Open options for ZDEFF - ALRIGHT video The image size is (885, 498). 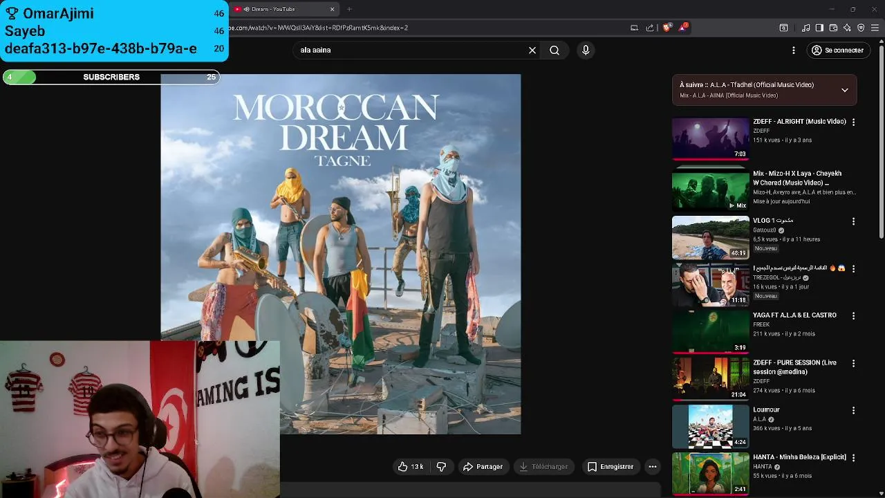(x=853, y=122)
